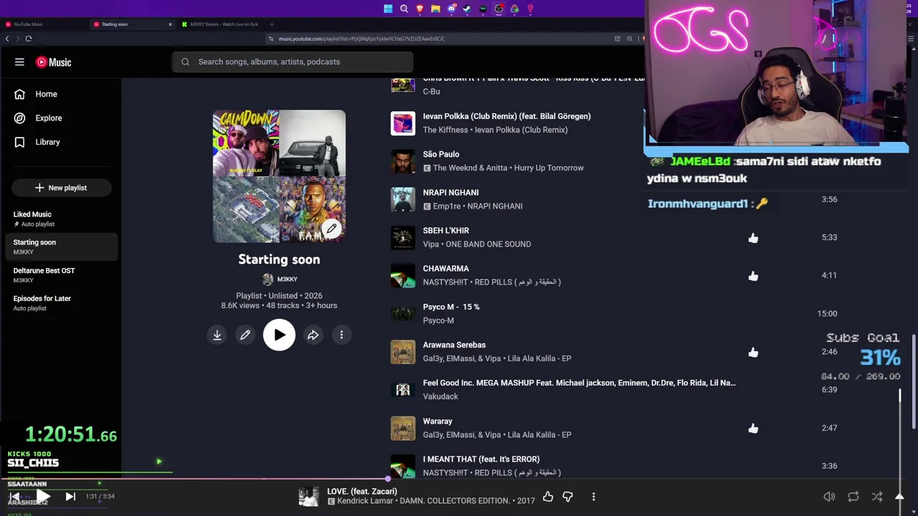
Task: Play Ievan Polkka (Club Remix) track
Action: tap(506, 116)
